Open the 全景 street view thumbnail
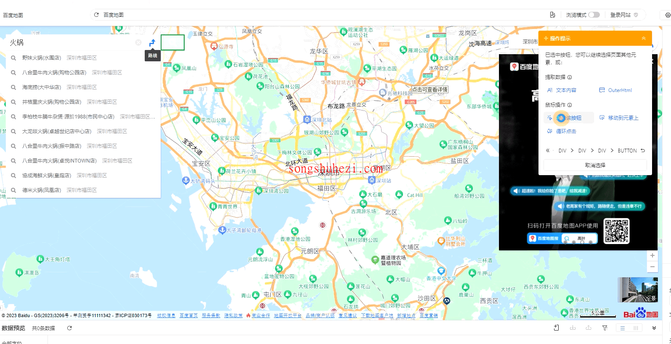This screenshot has height=344, width=671. point(638,290)
